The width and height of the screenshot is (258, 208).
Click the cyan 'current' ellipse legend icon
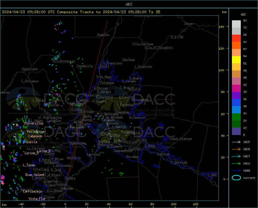(x=236, y=178)
